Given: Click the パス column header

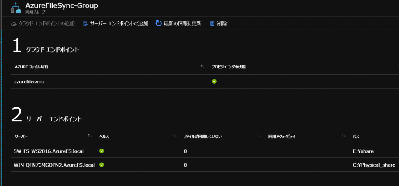Looking at the screenshot, I should click(356, 137).
